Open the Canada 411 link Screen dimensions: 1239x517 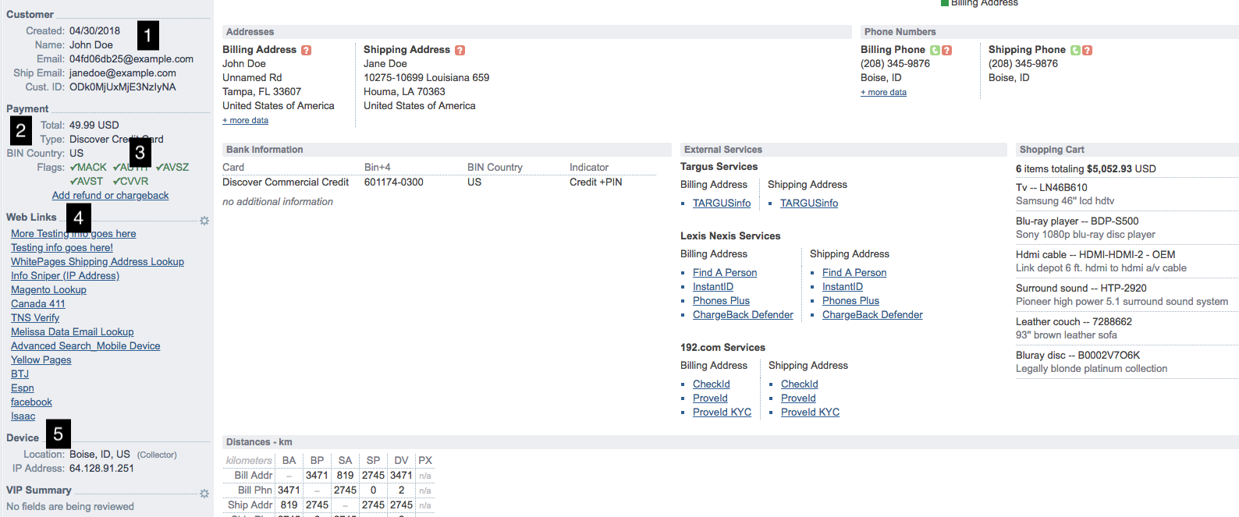[x=38, y=304]
